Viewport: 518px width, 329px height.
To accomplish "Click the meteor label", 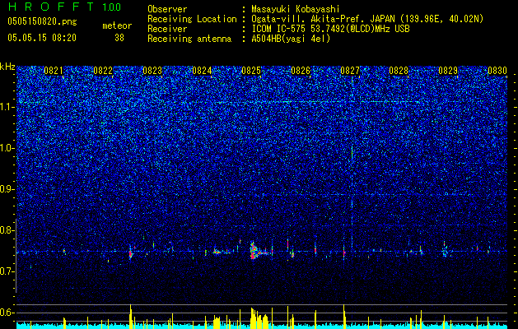I will (117, 25).
